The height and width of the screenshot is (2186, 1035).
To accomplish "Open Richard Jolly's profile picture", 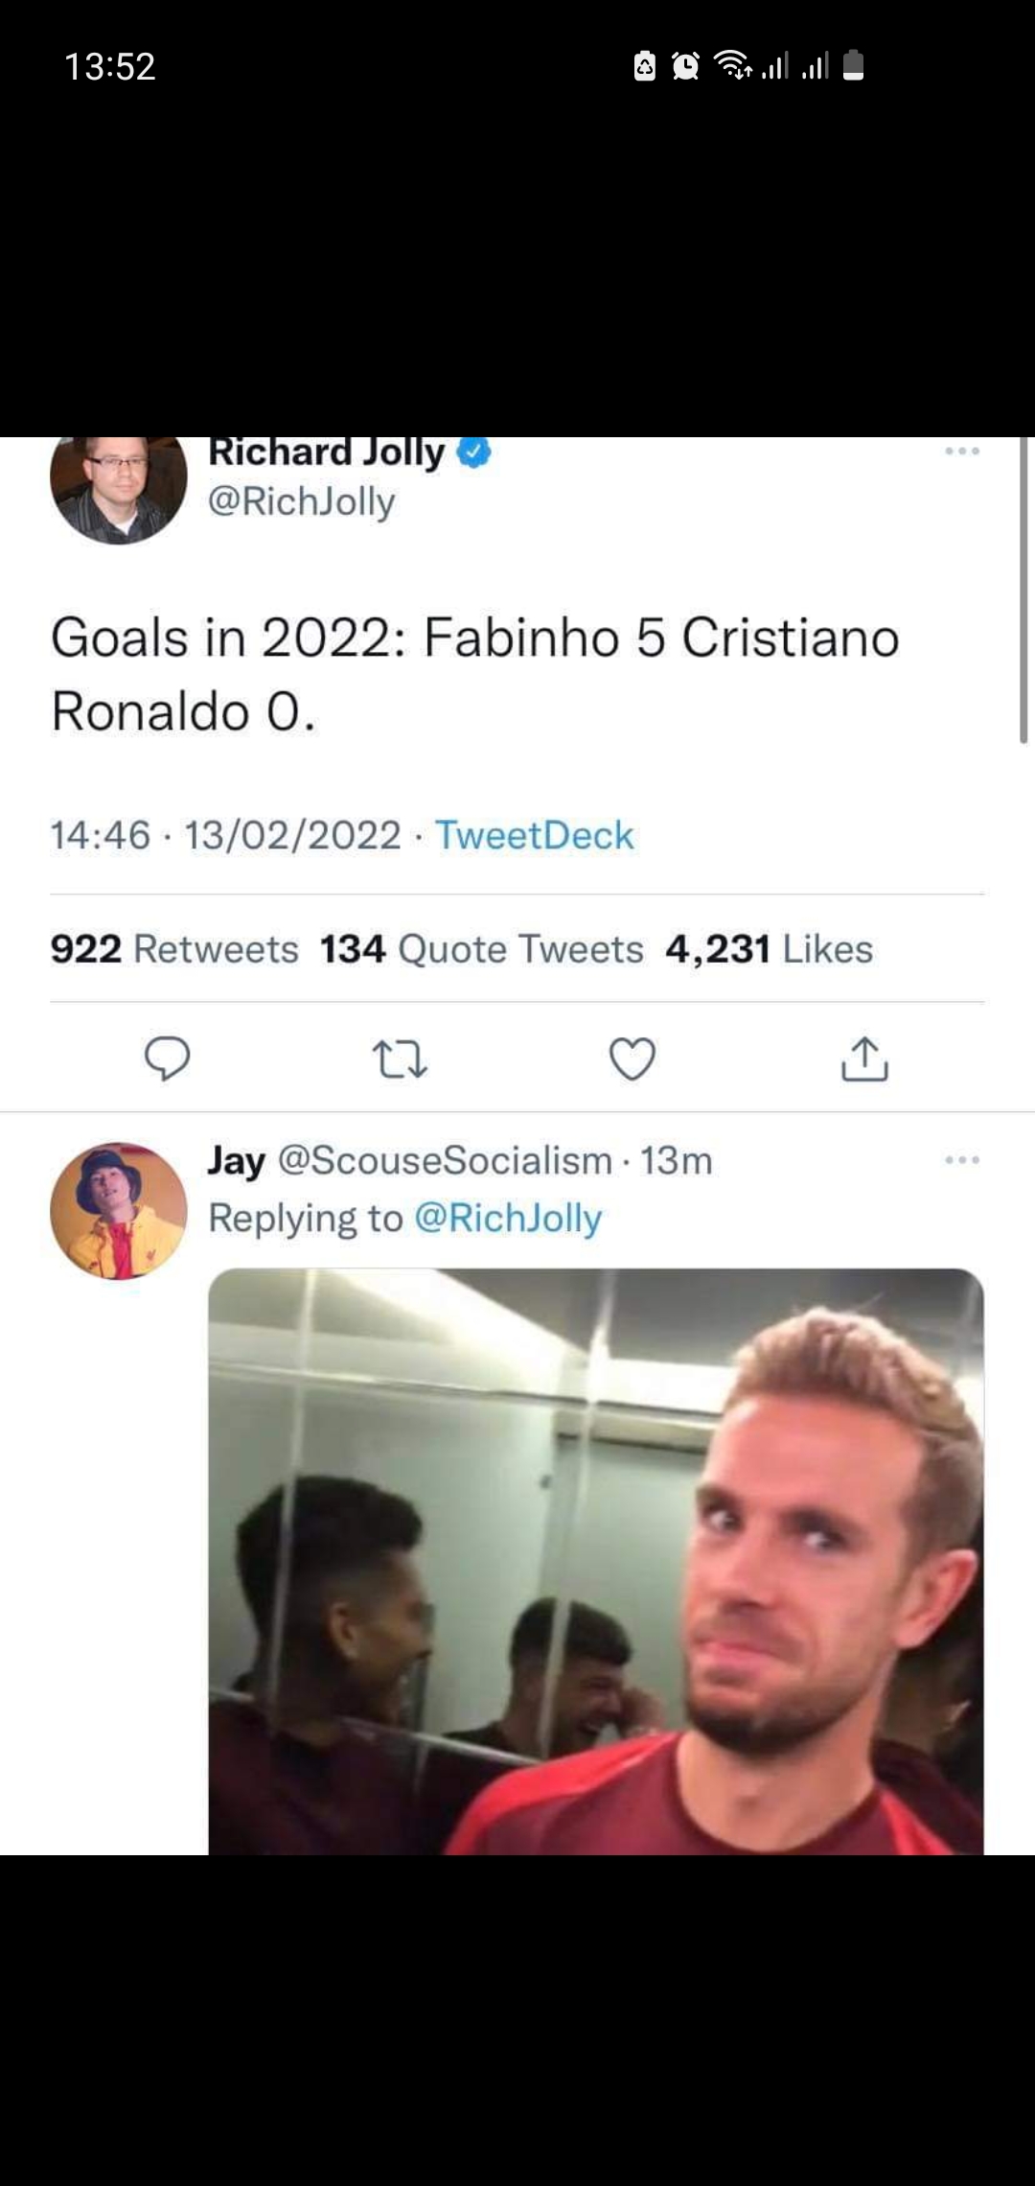I will click(x=119, y=487).
